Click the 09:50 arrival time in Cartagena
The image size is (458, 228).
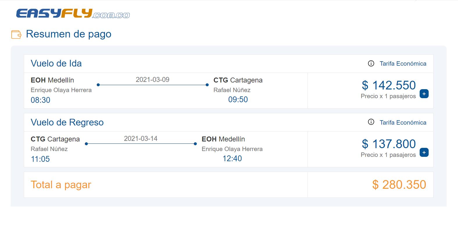(x=238, y=99)
